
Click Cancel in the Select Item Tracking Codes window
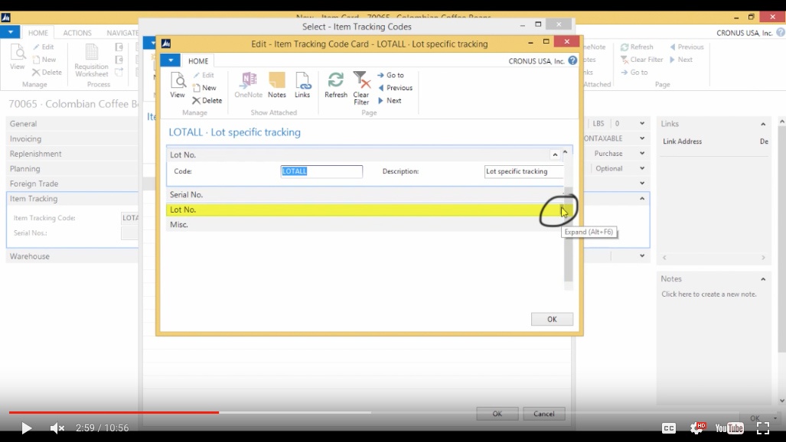(544, 414)
